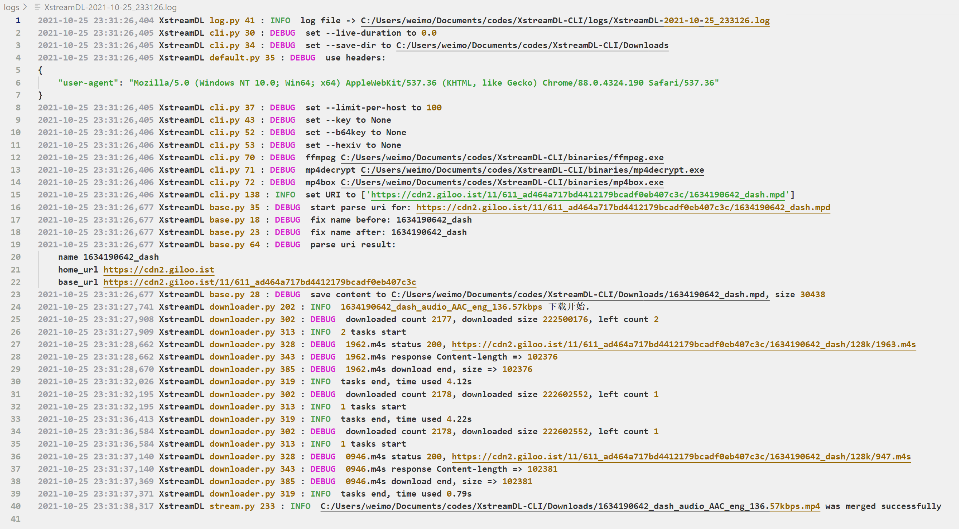Open the home_url cdn2.giloo.ist link

coord(158,270)
